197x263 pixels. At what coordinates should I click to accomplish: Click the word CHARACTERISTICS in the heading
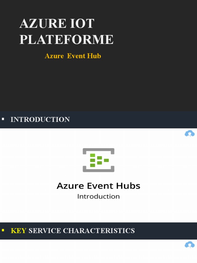point(99,231)
